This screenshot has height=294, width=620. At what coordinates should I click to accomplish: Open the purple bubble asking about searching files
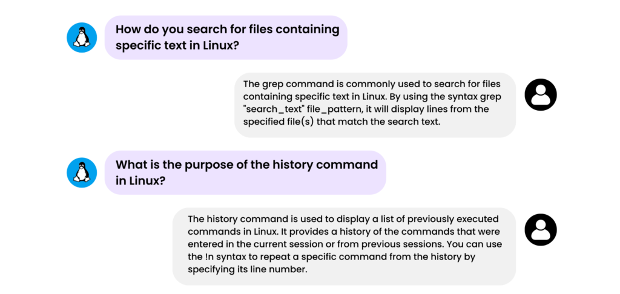[x=226, y=38]
